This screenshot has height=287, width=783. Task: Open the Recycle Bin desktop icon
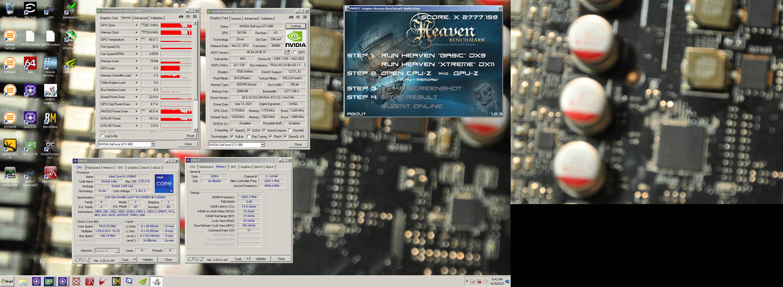(10, 11)
